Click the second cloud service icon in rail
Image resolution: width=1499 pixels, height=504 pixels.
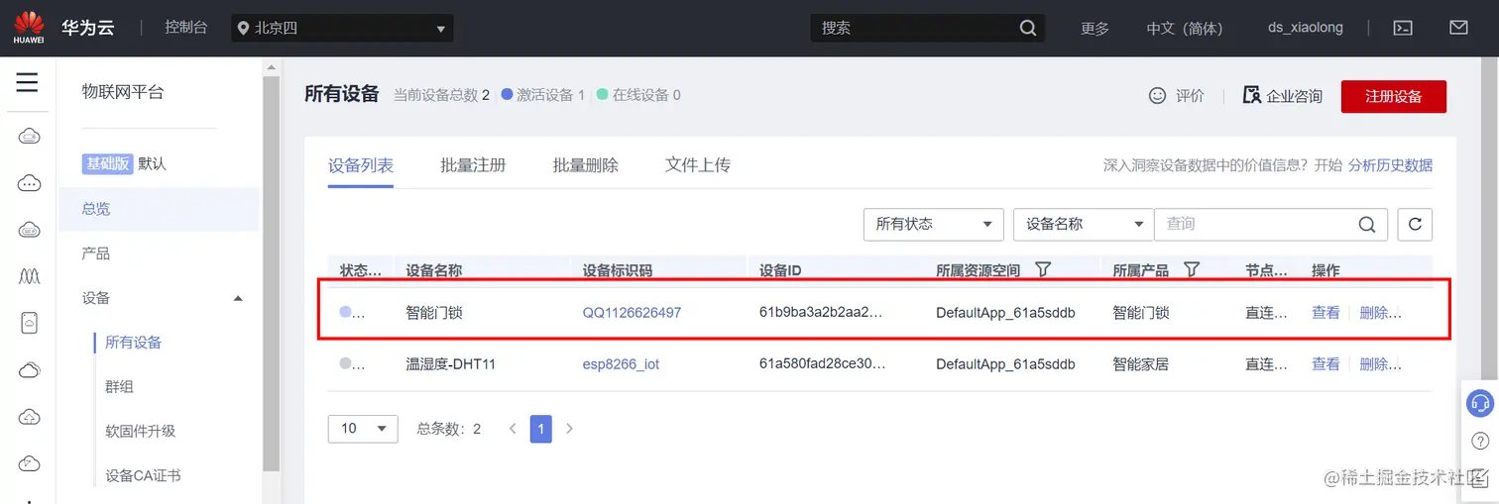coord(29,183)
